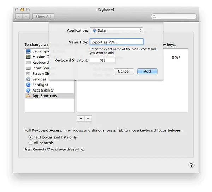Screen dimensions: 212x192
Task: Click the System Preferences search field
Action: pyautogui.click(x=174, y=17)
